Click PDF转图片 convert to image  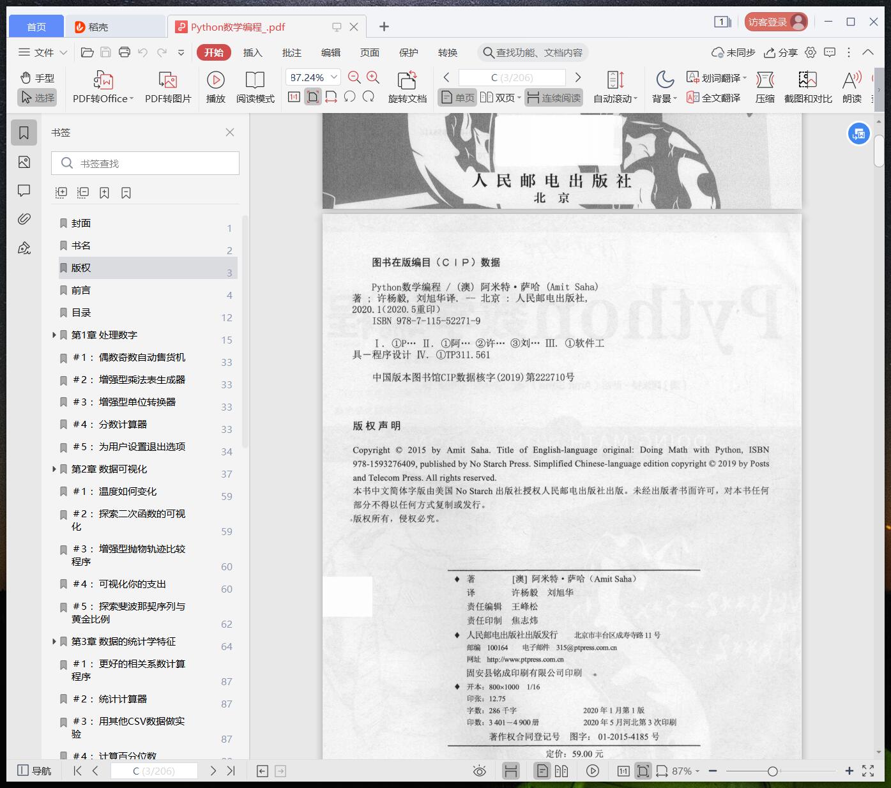click(168, 87)
